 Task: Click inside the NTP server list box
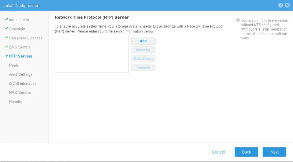(x=92, y=54)
